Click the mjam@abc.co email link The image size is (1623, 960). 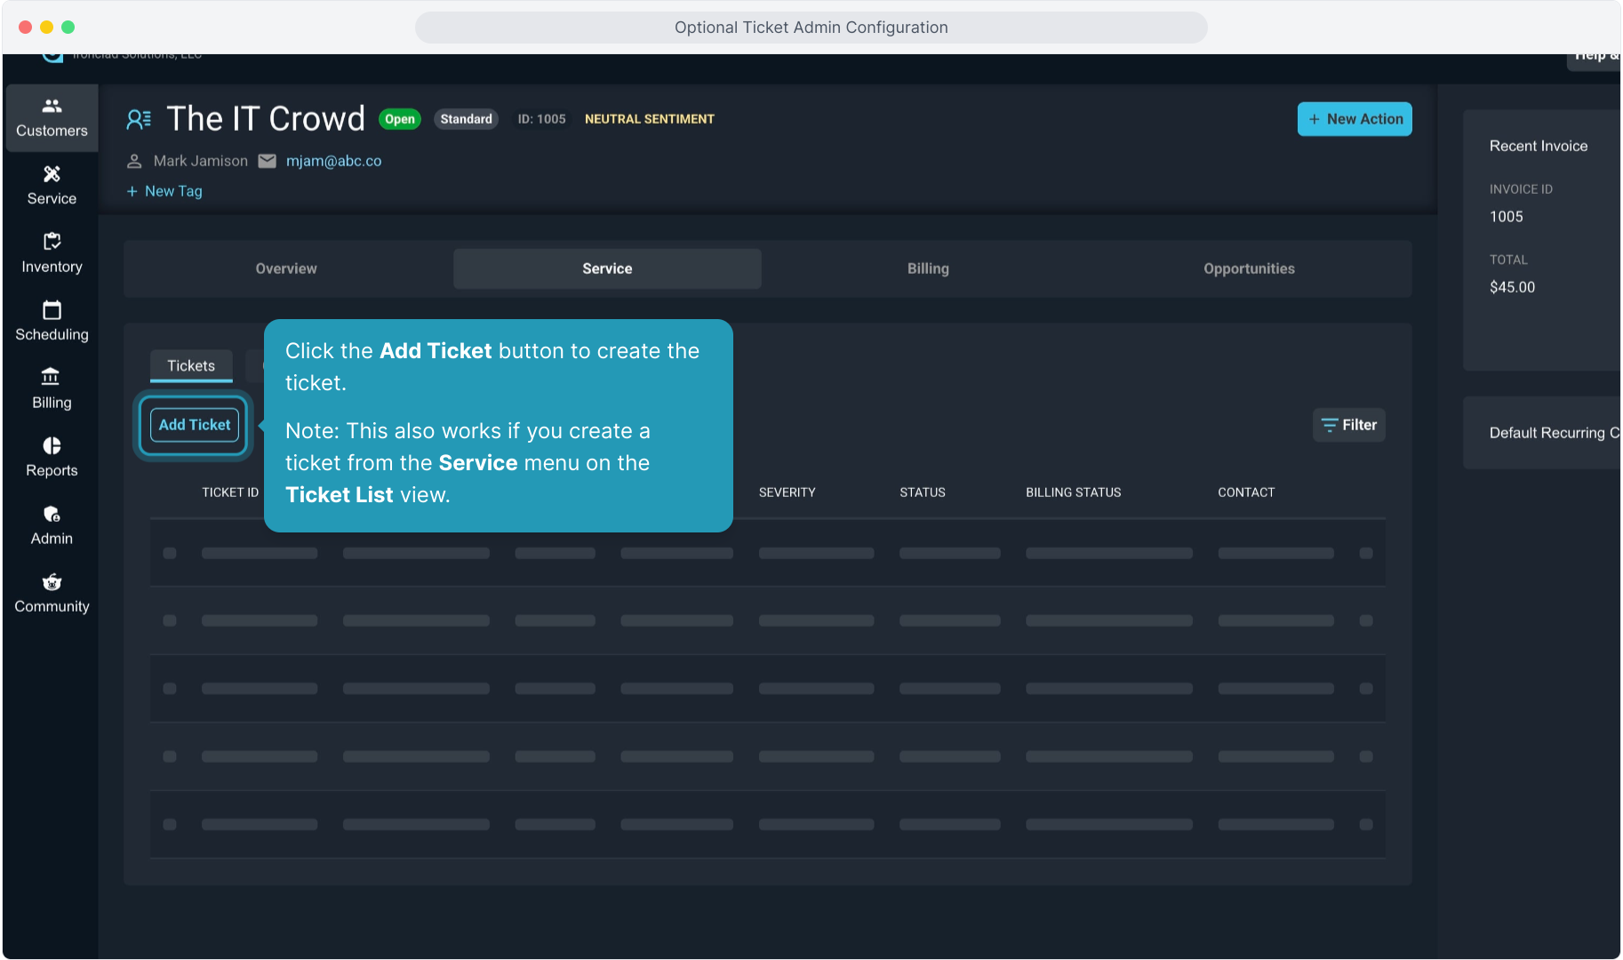(333, 161)
